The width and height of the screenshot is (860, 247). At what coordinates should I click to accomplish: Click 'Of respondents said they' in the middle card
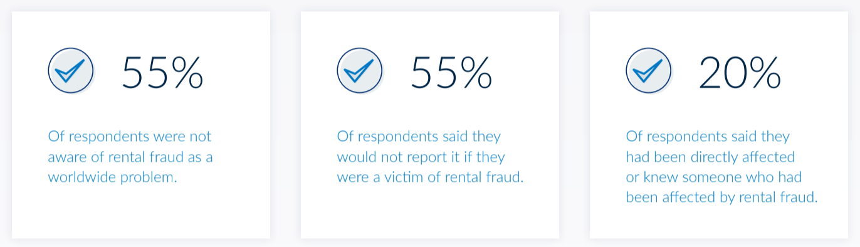pyautogui.click(x=419, y=137)
